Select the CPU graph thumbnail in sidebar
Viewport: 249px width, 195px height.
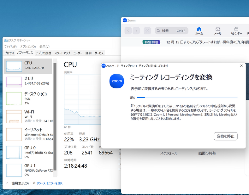point(14,66)
